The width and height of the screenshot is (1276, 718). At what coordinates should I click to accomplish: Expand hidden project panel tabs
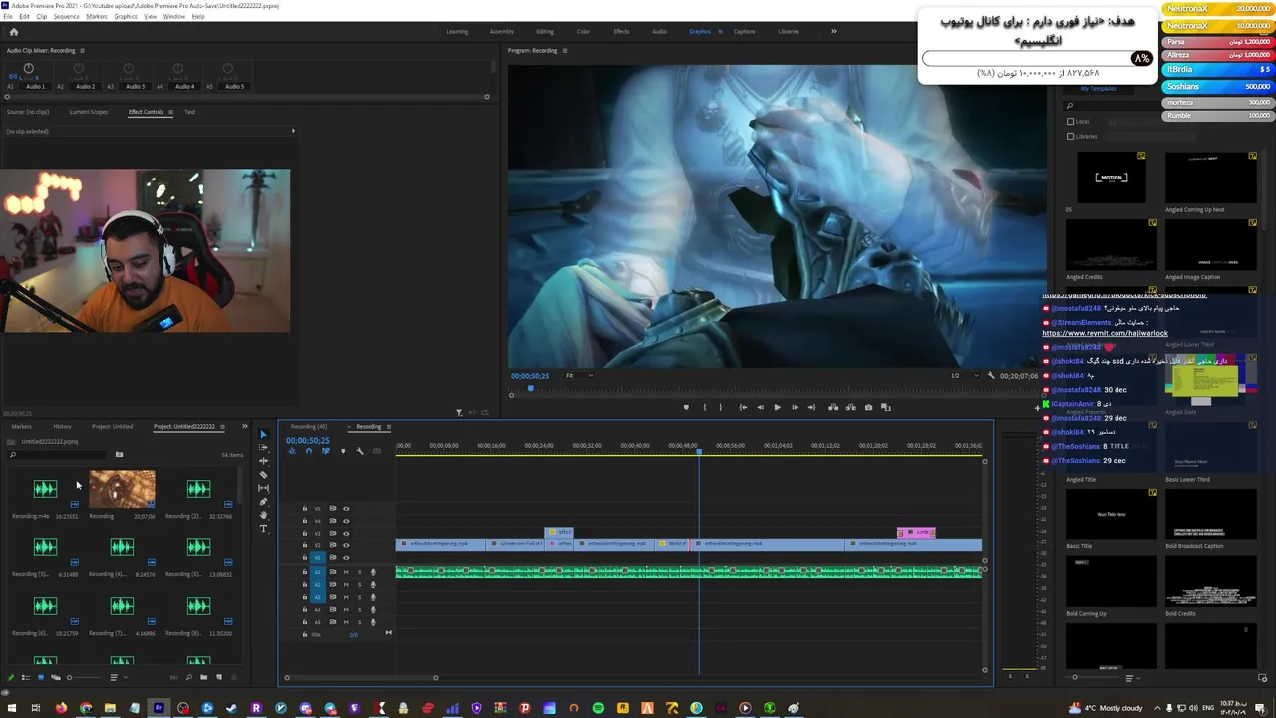pyautogui.click(x=245, y=427)
